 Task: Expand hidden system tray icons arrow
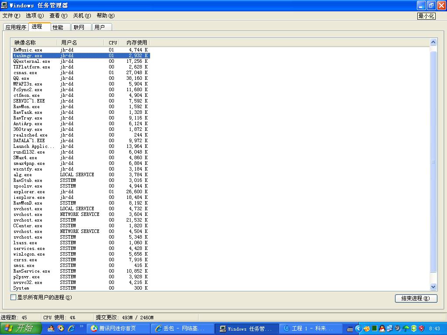point(358,328)
